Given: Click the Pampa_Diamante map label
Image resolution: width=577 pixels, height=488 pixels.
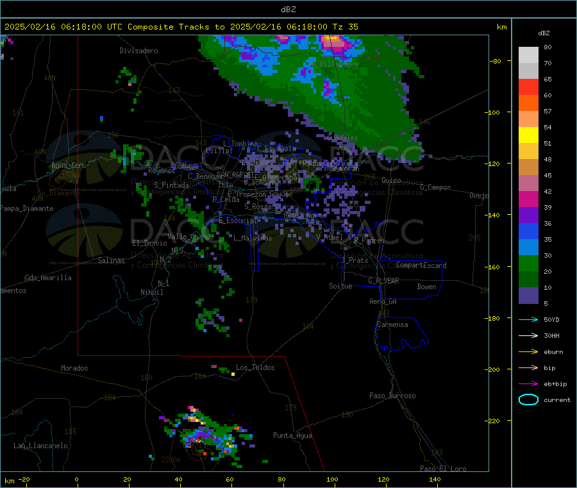Looking at the screenshot, I should tap(27, 208).
